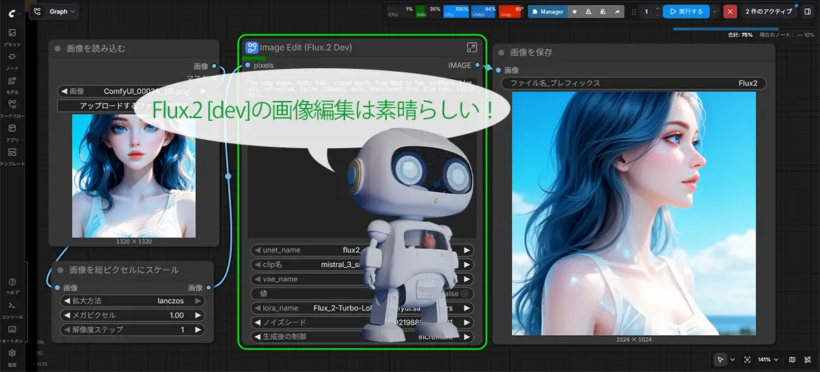Viewport: 820px width, 372px height.
Task: Open the 拡大方法 lanczos combo box
Action: 133,300
